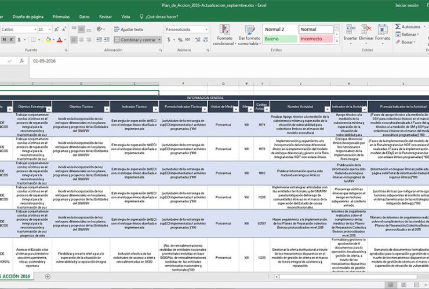
Task: Click insert function fx icon
Action: pos(21,61)
